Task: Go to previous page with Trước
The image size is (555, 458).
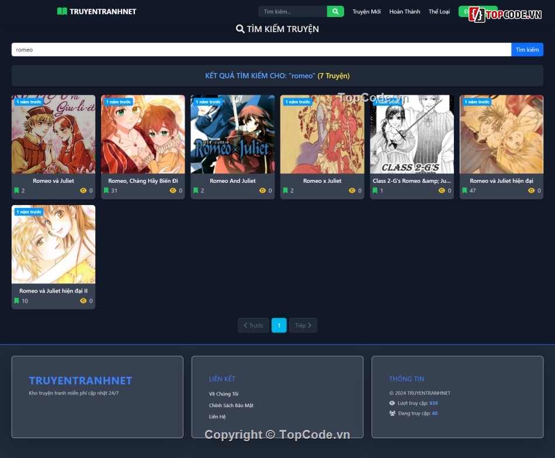Action: point(253,325)
